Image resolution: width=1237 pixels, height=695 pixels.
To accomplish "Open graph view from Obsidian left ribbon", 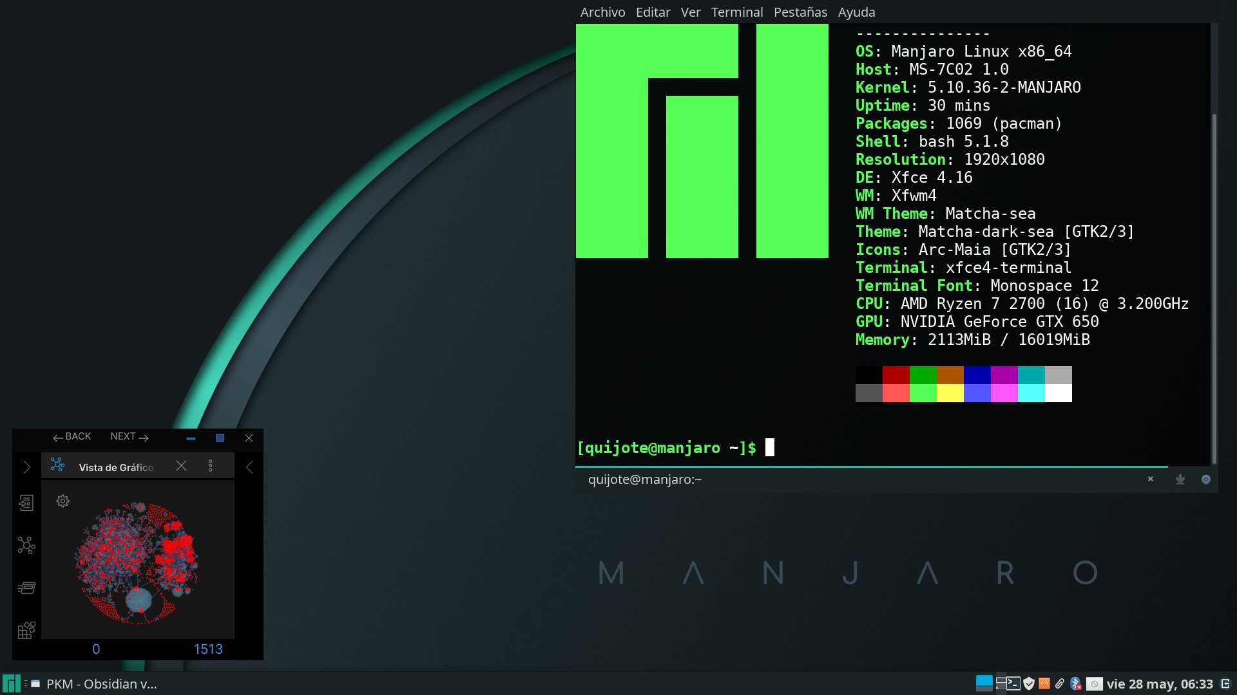I will pyautogui.click(x=26, y=546).
